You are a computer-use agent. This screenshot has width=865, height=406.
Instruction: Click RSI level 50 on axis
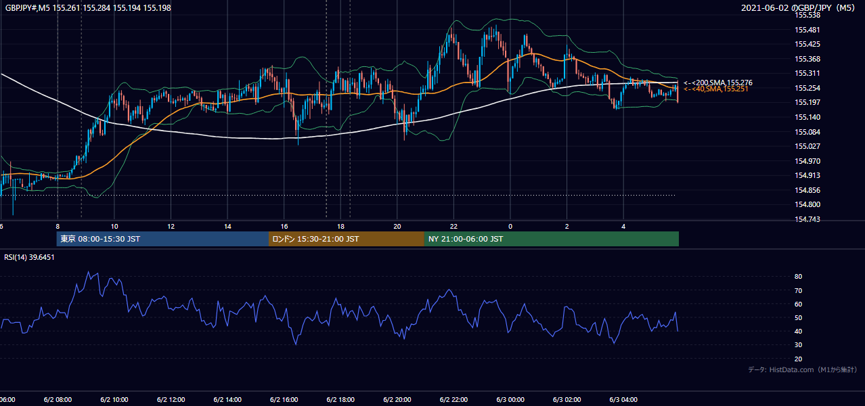click(799, 317)
